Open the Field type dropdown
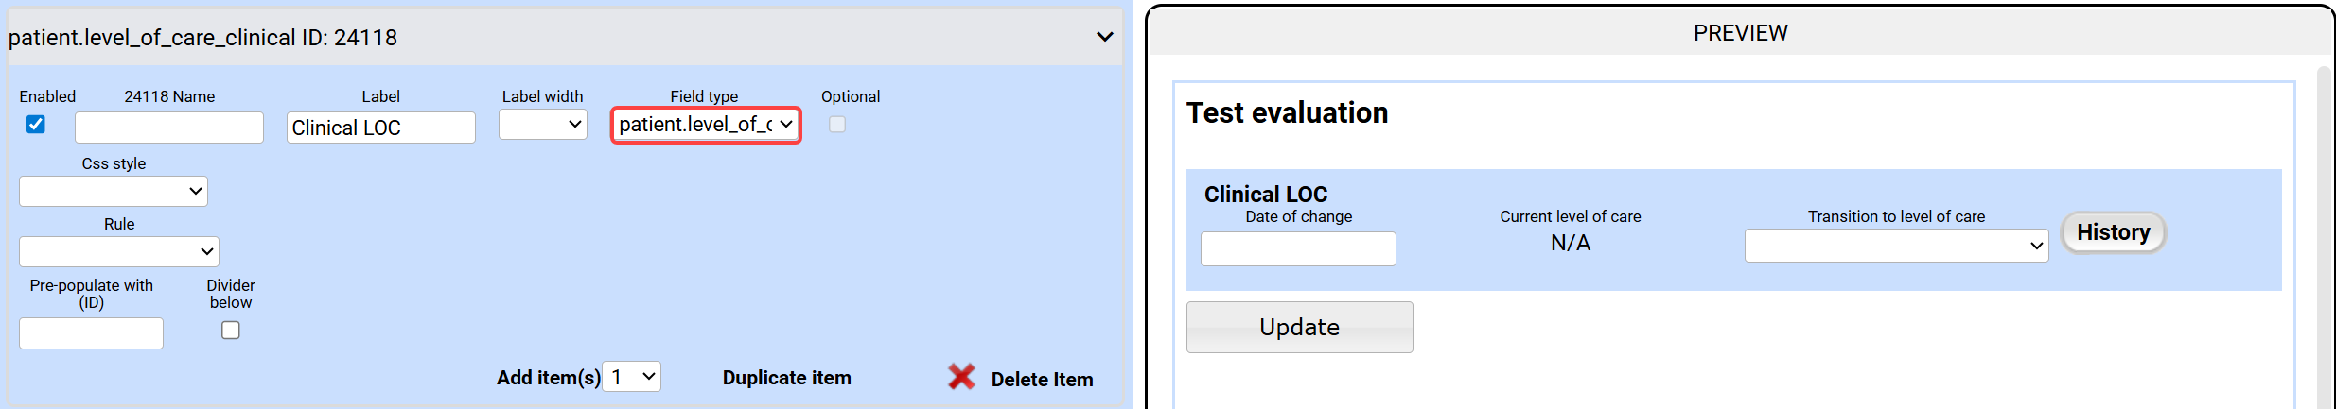 click(706, 125)
